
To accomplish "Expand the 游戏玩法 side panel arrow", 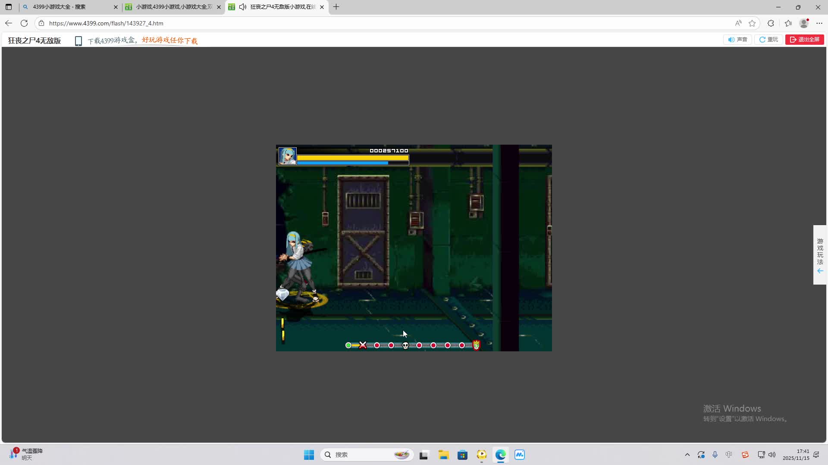I will tap(820, 271).
